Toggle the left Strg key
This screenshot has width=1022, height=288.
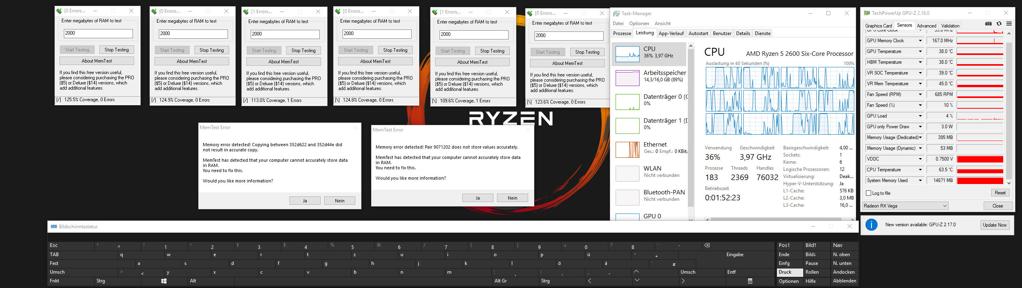coord(118,281)
